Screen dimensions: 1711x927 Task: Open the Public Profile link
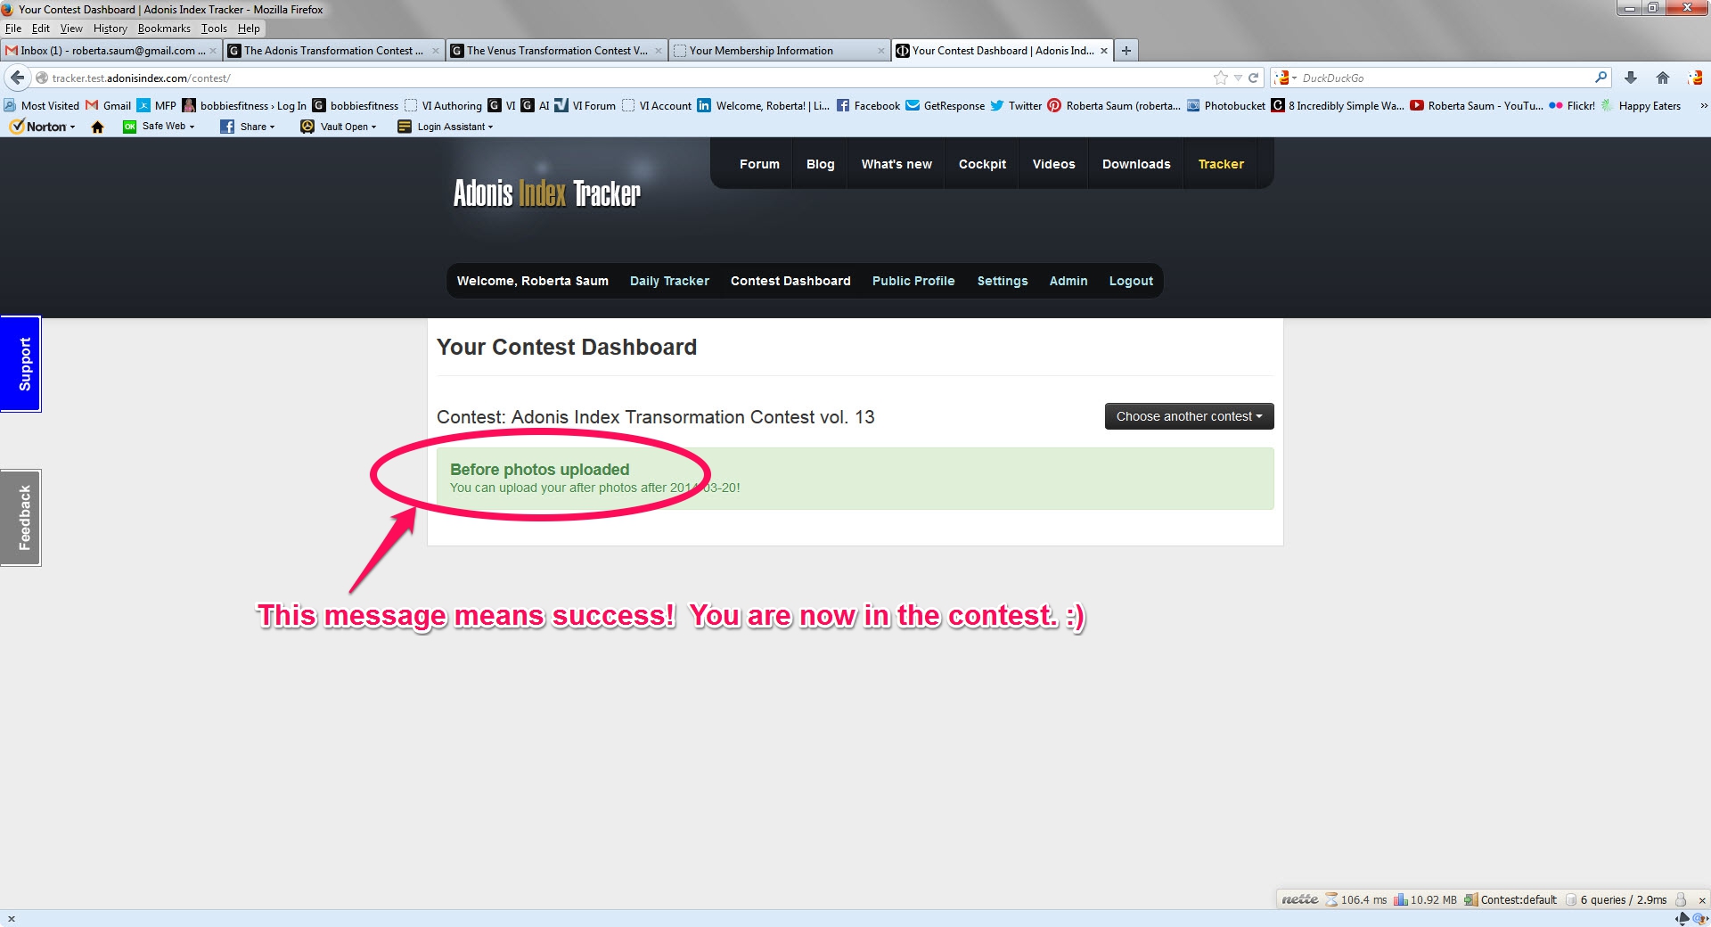coord(913,281)
